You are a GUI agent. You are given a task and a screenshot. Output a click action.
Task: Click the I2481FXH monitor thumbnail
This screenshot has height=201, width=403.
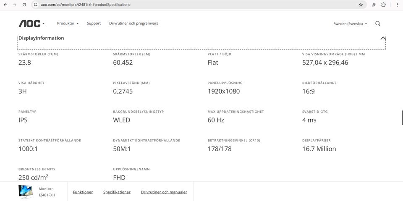point(26,191)
